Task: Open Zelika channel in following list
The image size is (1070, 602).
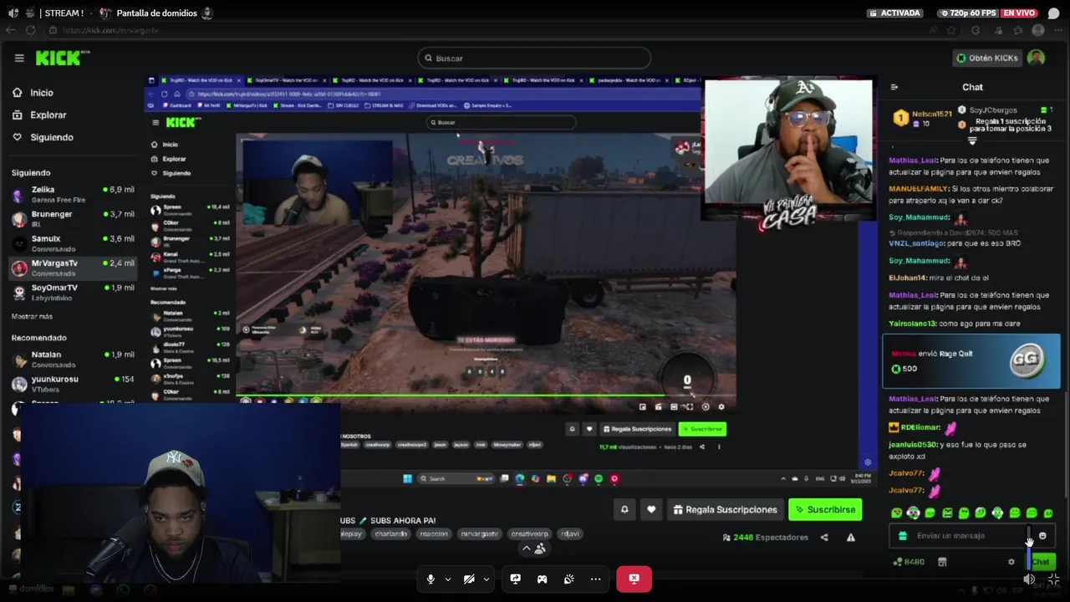Action: [74, 194]
